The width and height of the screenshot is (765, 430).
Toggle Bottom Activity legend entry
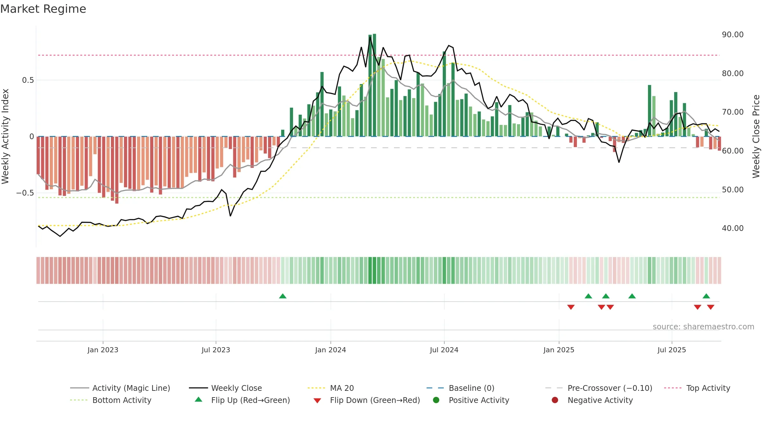111,400
